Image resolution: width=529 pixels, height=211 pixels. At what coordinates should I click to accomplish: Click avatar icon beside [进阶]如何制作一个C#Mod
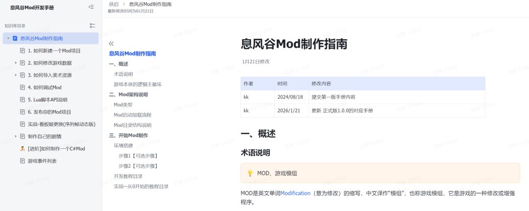pos(23,149)
